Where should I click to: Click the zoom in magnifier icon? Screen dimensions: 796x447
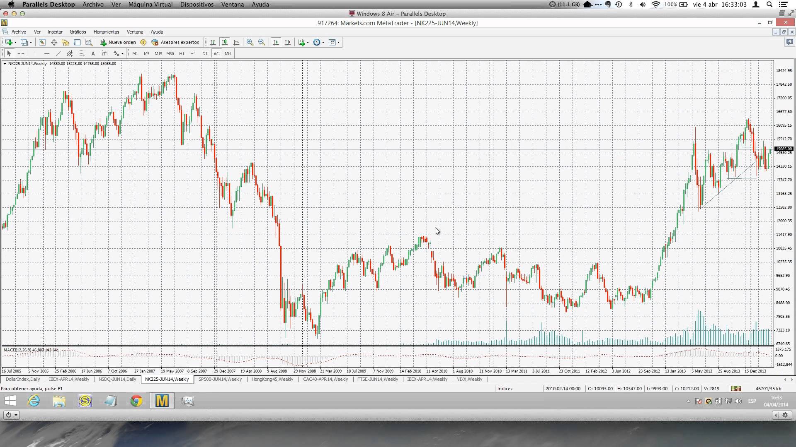pyautogui.click(x=250, y=42)
